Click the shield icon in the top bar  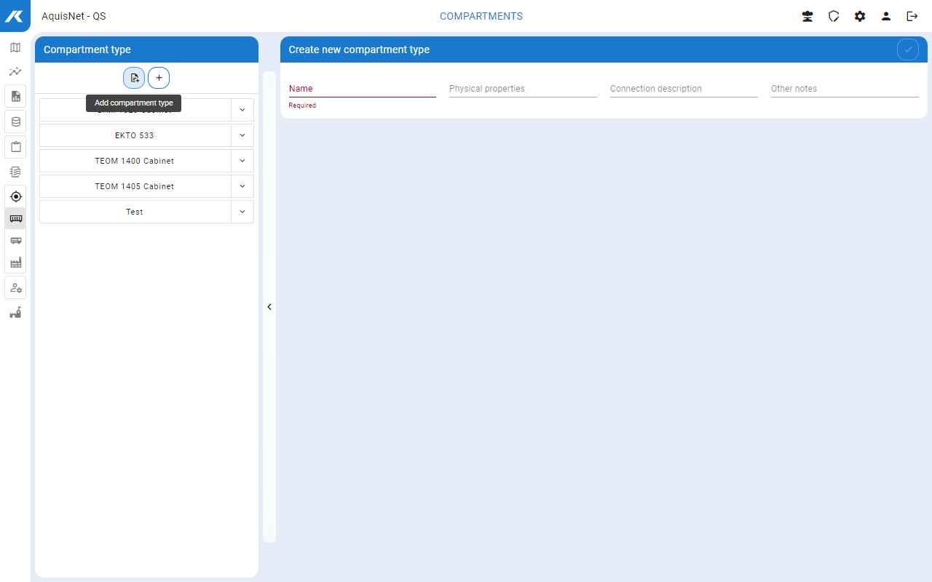(834, 16)
